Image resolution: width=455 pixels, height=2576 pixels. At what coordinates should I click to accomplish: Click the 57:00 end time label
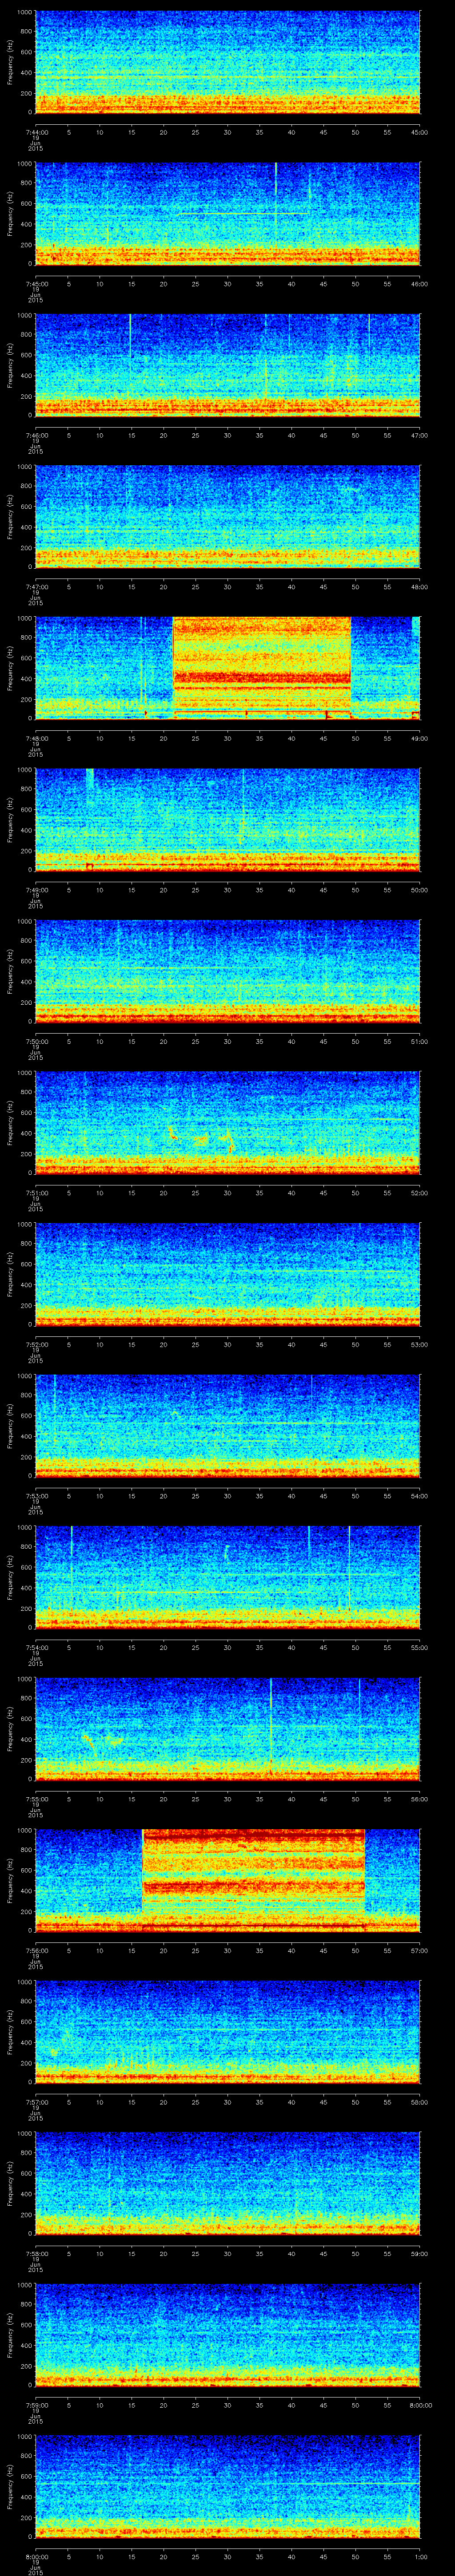(x=420, y=1950)
